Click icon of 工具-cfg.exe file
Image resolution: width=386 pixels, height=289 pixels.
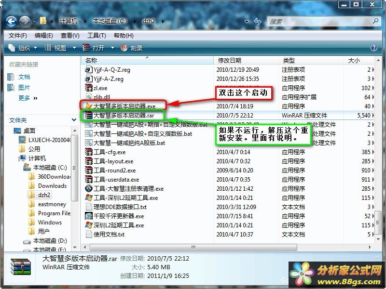pos(88,152)
